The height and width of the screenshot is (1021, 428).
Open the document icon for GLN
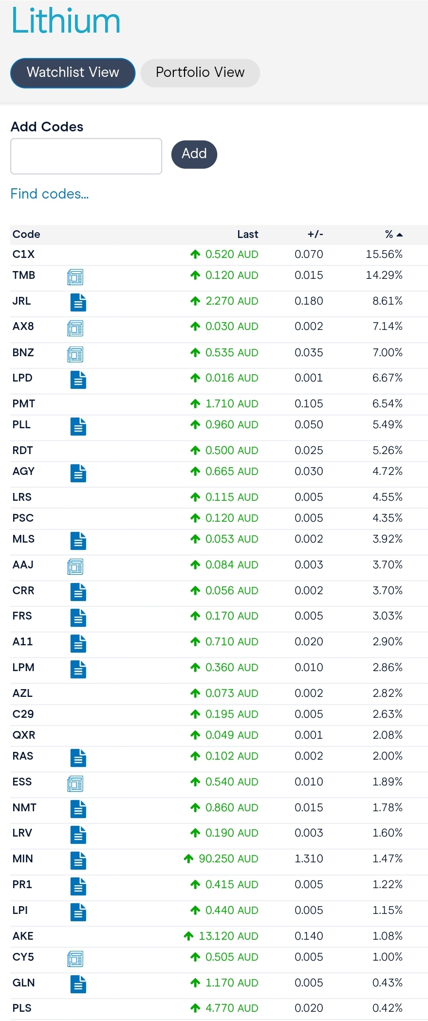[78, 985]
